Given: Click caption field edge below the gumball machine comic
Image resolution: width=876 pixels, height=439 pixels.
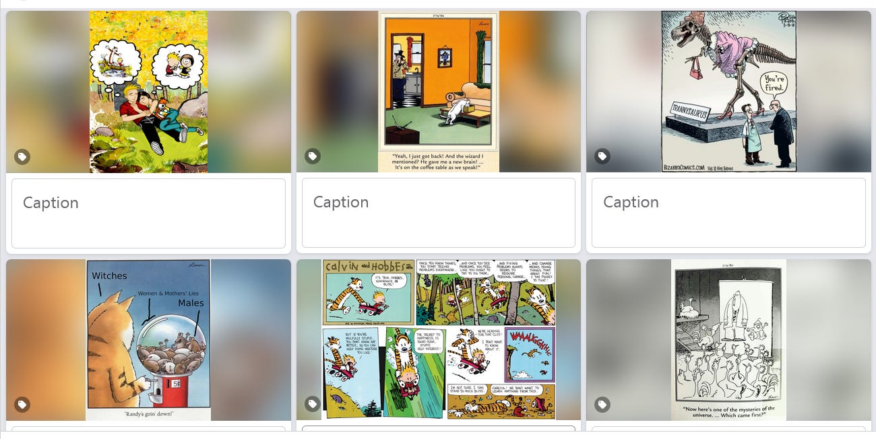Looking at the screenshot, I should coord(148,428).
